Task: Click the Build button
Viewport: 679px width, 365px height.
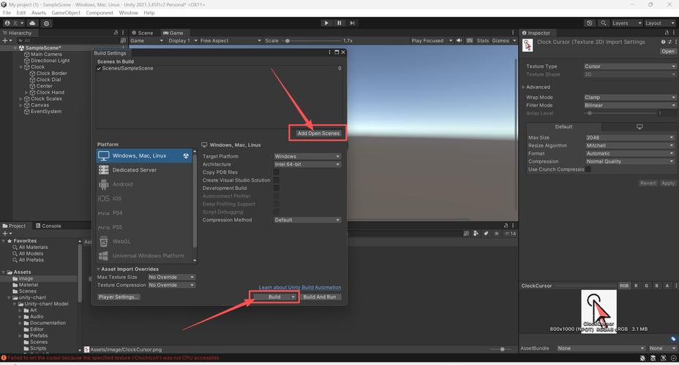Action: 274,297
